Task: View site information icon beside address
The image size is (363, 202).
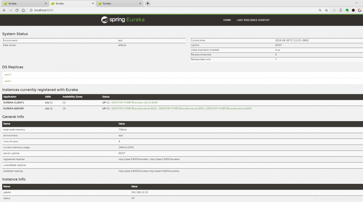Action: [31, 10]
